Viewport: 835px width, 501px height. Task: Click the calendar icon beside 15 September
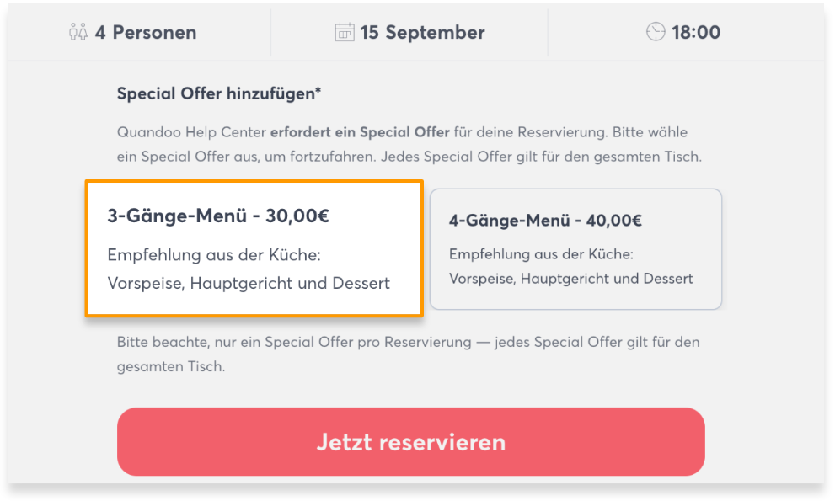pyautogui.click(x=344, y=33)
